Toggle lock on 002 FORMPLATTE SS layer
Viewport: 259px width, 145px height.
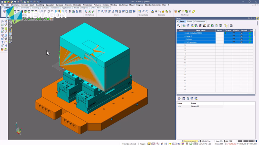[x=241, y=33]
